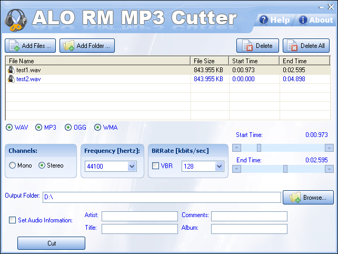Click the Delete All button
The height and width of the screenshot is (254, 338).
(x=306, y=45)
